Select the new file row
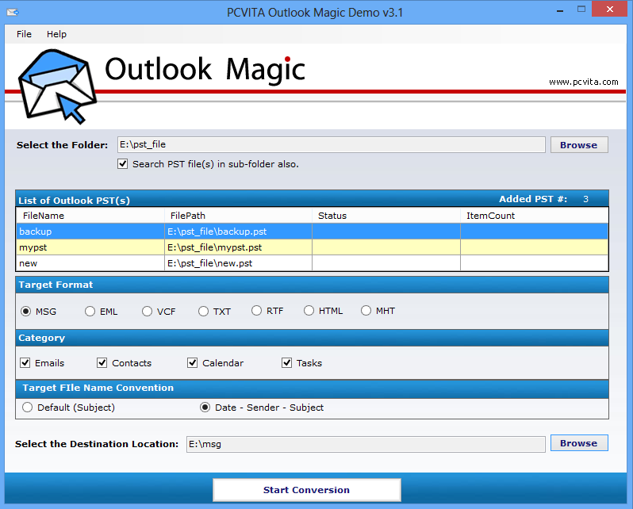 (312, 263)
